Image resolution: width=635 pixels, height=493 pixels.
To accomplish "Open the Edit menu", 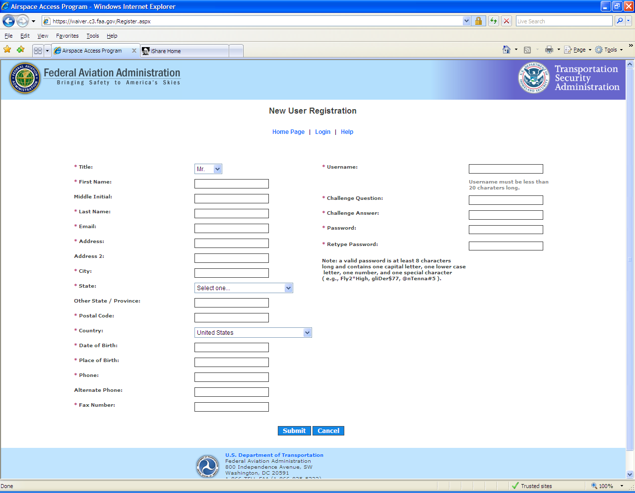I will pos(25,36).
